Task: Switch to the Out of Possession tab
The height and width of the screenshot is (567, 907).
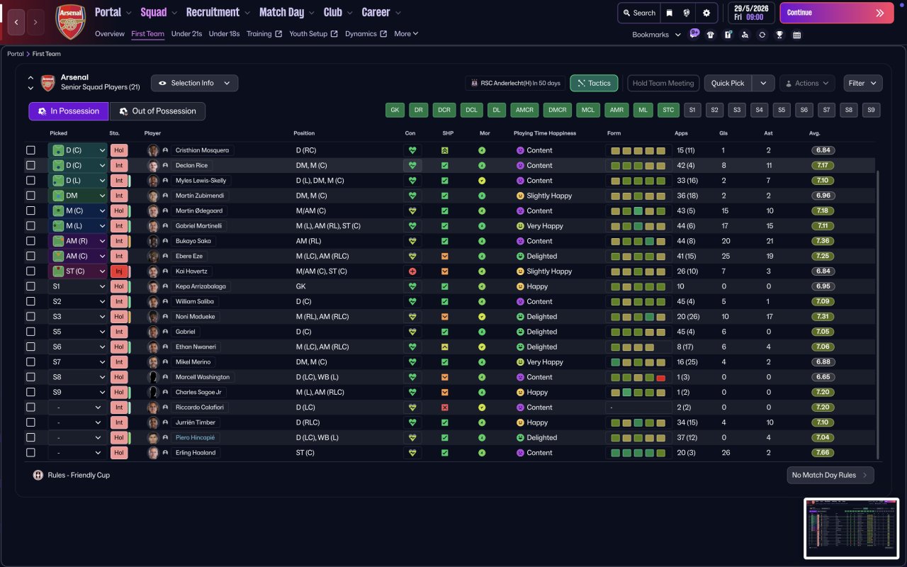Action: click(x=157, y=111)
